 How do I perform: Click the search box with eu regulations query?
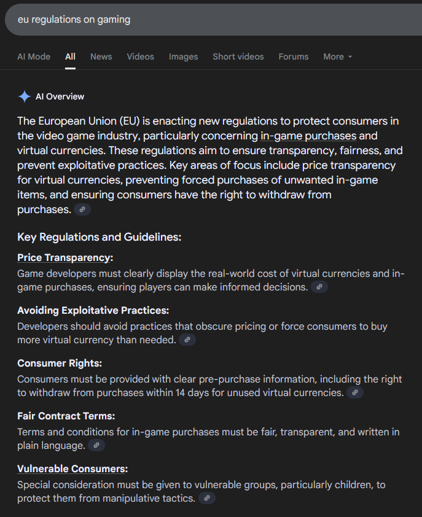213,20
